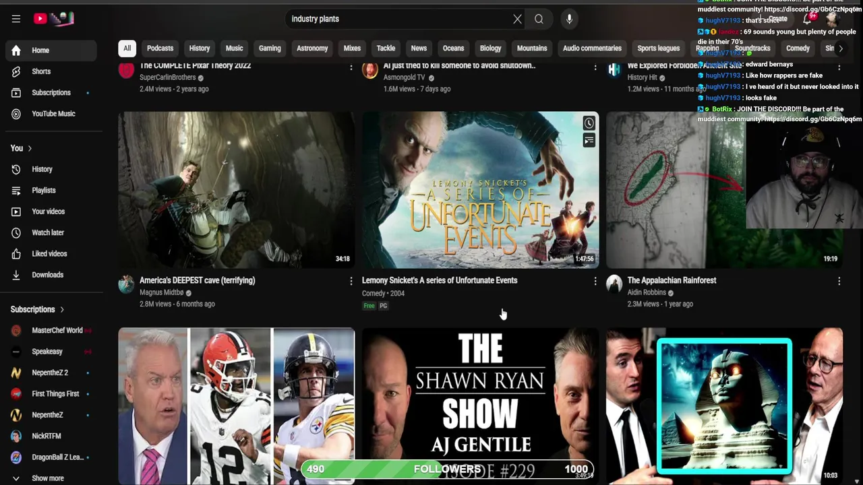Screen dimensions: 863x485
Task: Select the Audio commentaries filter chip
Action: 592,48
